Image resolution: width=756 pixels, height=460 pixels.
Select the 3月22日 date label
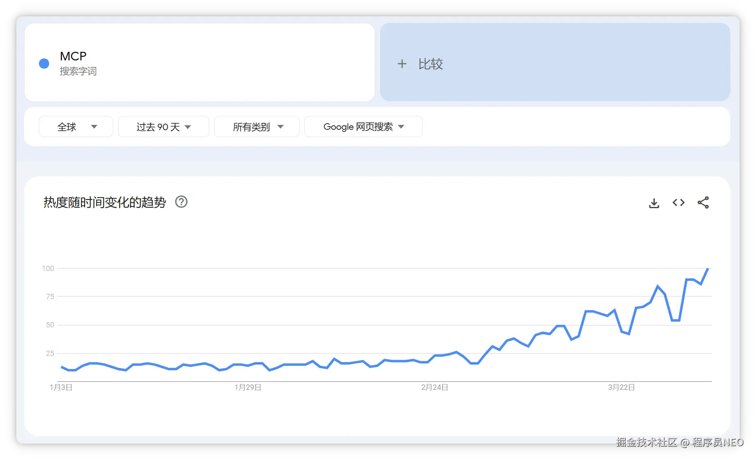click(621, 387)
